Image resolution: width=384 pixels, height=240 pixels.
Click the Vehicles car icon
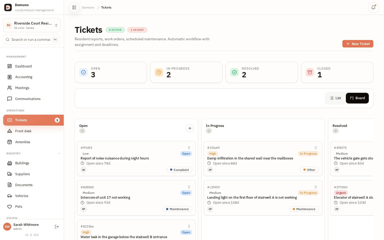tap(10, 196)
